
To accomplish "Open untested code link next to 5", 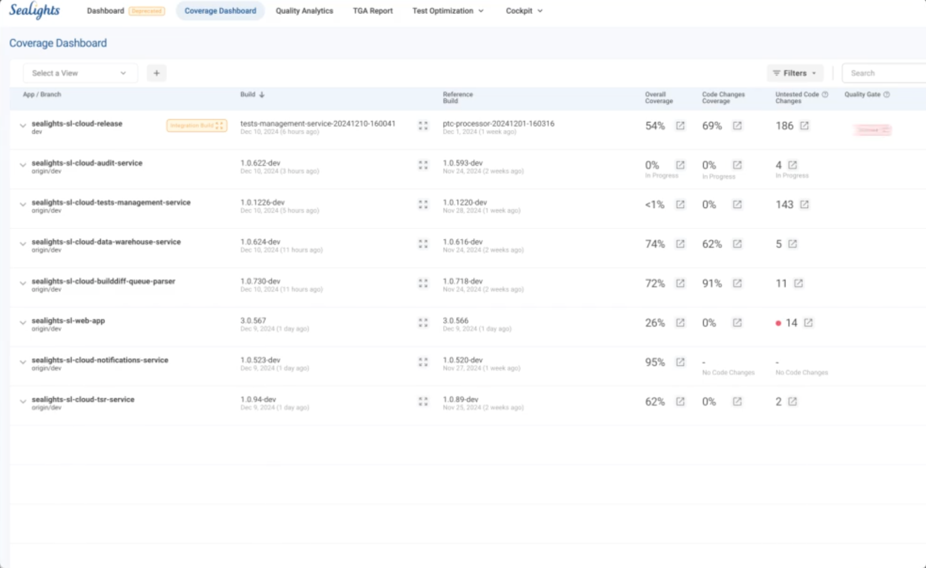I will [x=792, y=244].
